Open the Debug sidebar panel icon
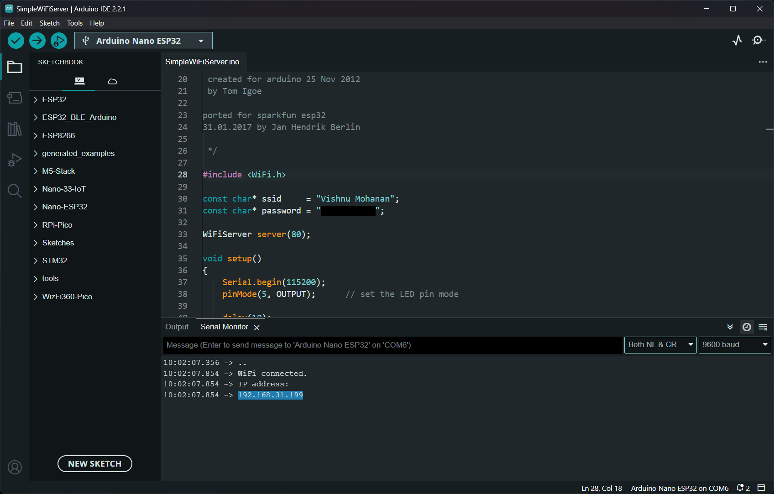 pos(15,160)
